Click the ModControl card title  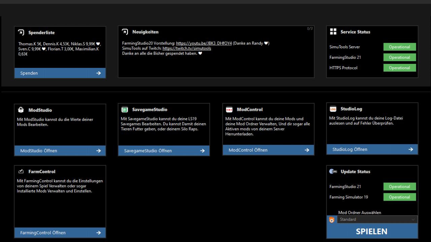pyautogui.click(x=250, y=110)
